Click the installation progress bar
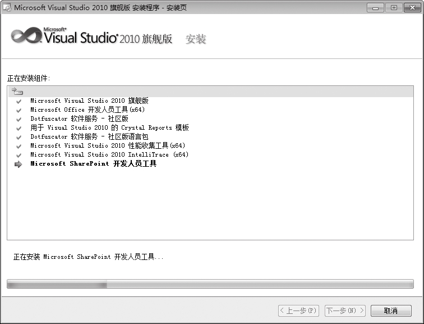 click(210, 285)
